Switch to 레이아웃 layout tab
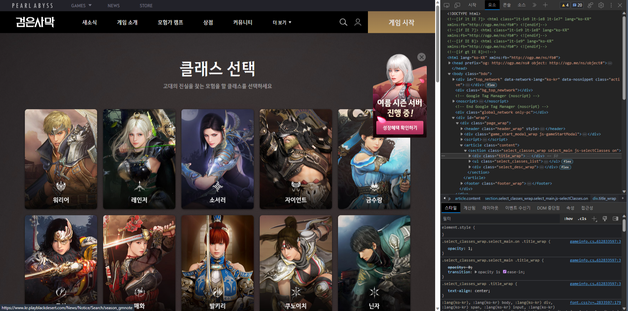This screenshot has width=628, height=311. click(490, 208)
